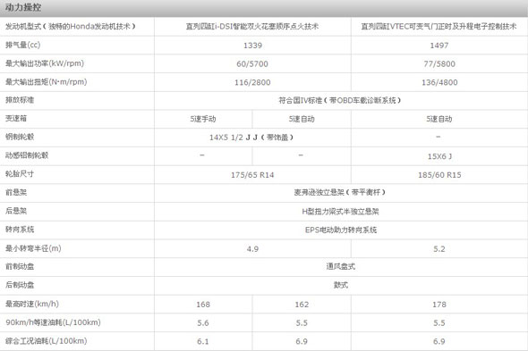Viewport: 528px width, 351px height.
Task: Click the displacement value 1497
Action: coord(439,46)
